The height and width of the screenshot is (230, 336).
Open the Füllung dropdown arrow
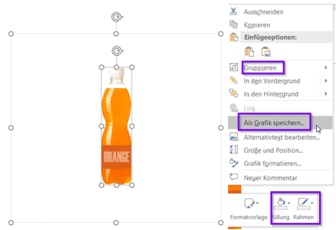(288, 203)
